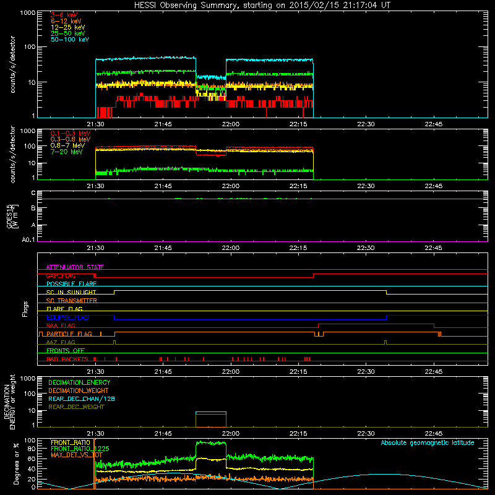Select the SAA_FLAG label
The width and height of the screenshot is (495, 495).
click(61, 325)
